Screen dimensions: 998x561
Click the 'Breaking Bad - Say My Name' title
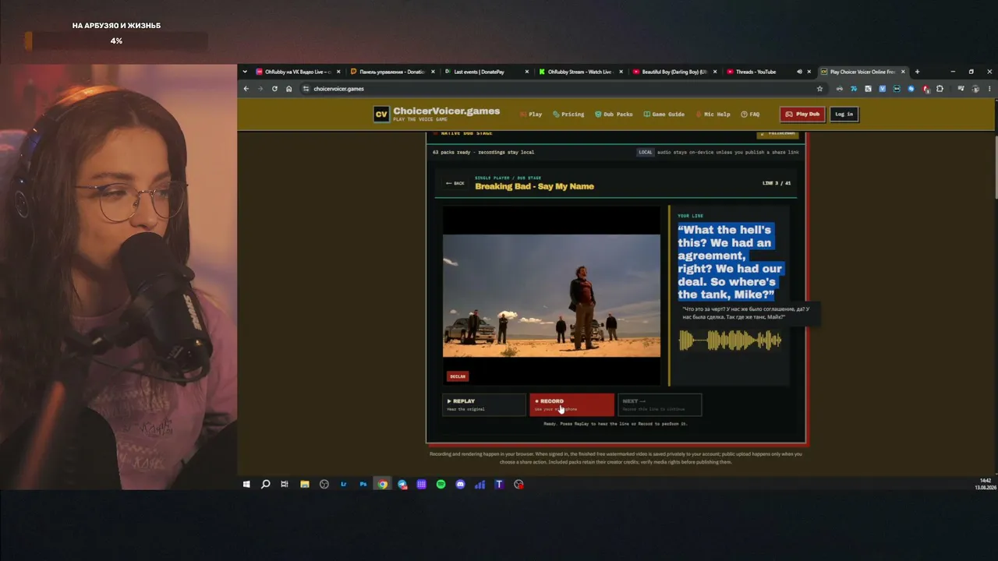pyautogui.click(x=534, y=186)
